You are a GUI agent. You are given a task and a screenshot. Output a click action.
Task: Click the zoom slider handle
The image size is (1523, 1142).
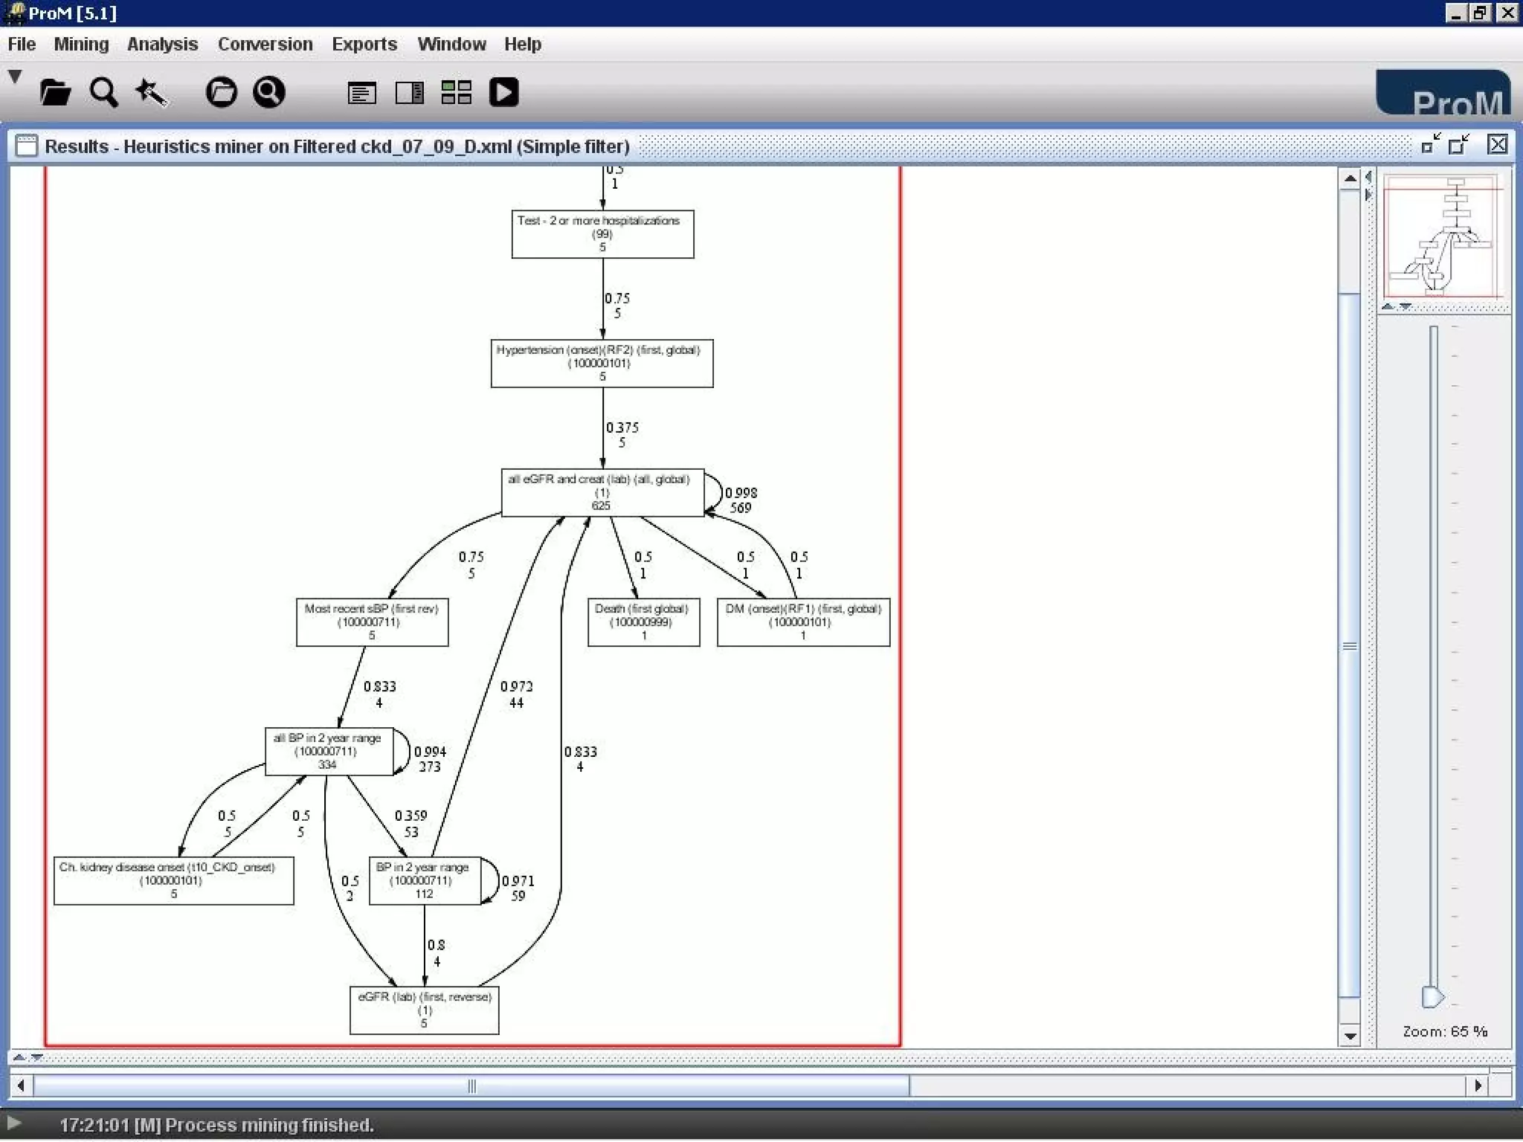(x=1432, y=997)
